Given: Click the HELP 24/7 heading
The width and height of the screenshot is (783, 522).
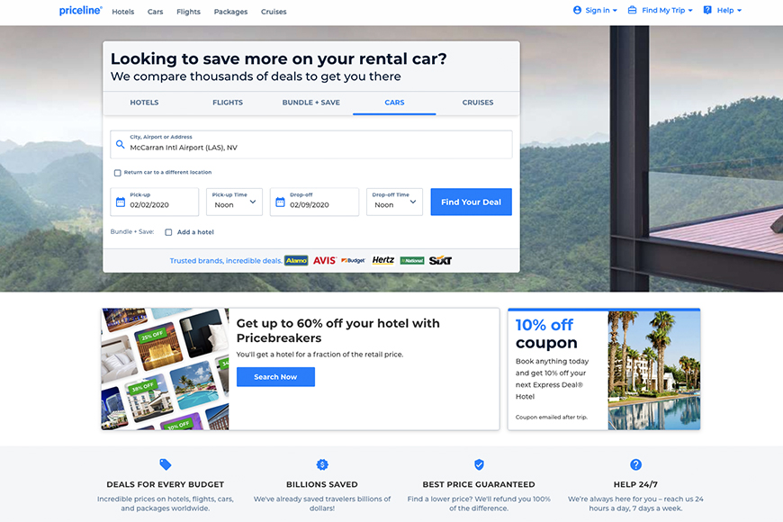Looking at the screenshot, I should [x=635, y=484].
